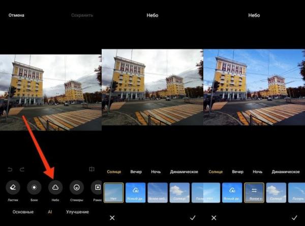
Task: Tap the Небо title of middle screen
Action: (152, 15)
